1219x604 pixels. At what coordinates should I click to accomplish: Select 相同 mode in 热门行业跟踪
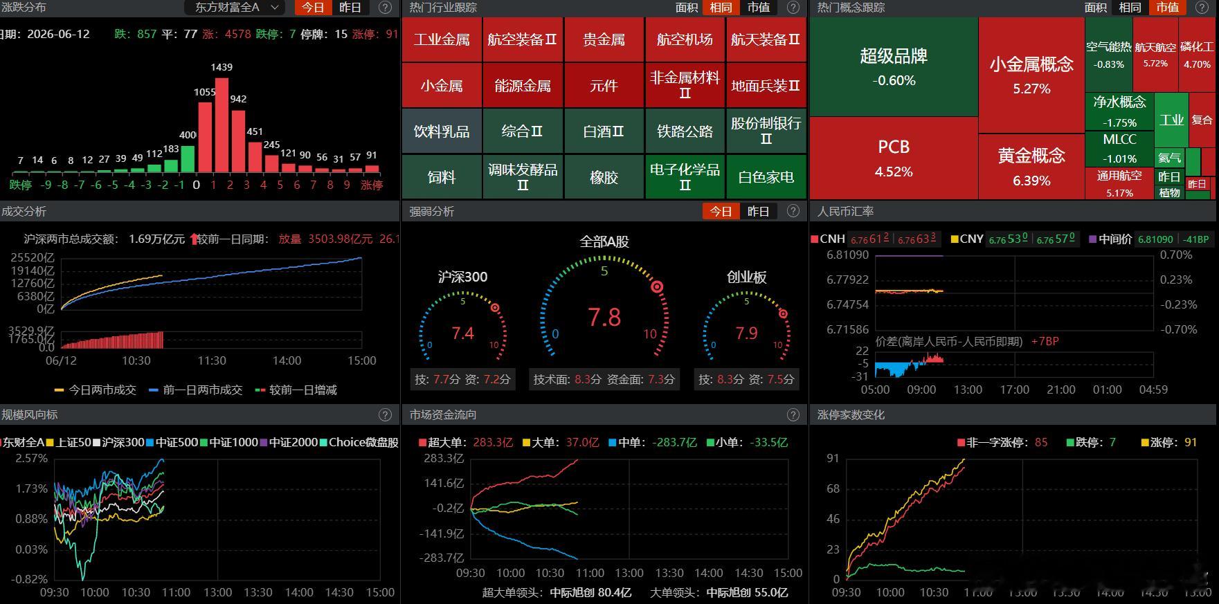(x=721, y=8)
